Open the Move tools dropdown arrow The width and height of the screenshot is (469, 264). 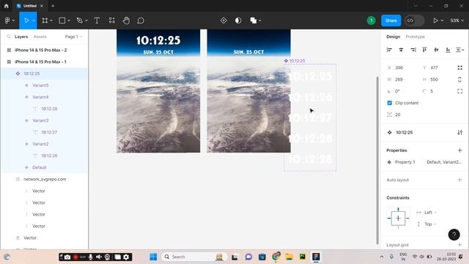[x=34, y=21]
